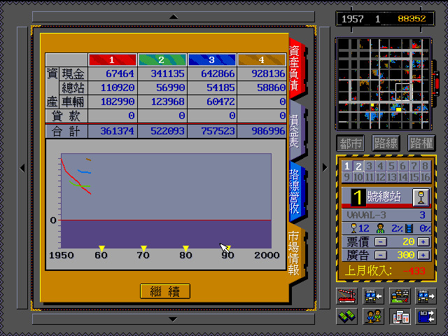Screen dimensions: 448x336
Task: Decrease 廣告 with minus button
Action: point(381,255)
